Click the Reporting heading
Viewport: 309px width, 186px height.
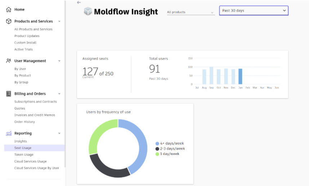[23, 133]
